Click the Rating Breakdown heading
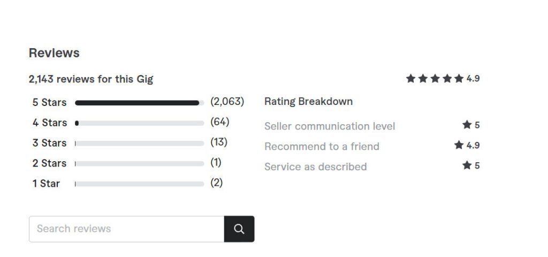Viewport: 548px width, 257px height. pos(308,102)
